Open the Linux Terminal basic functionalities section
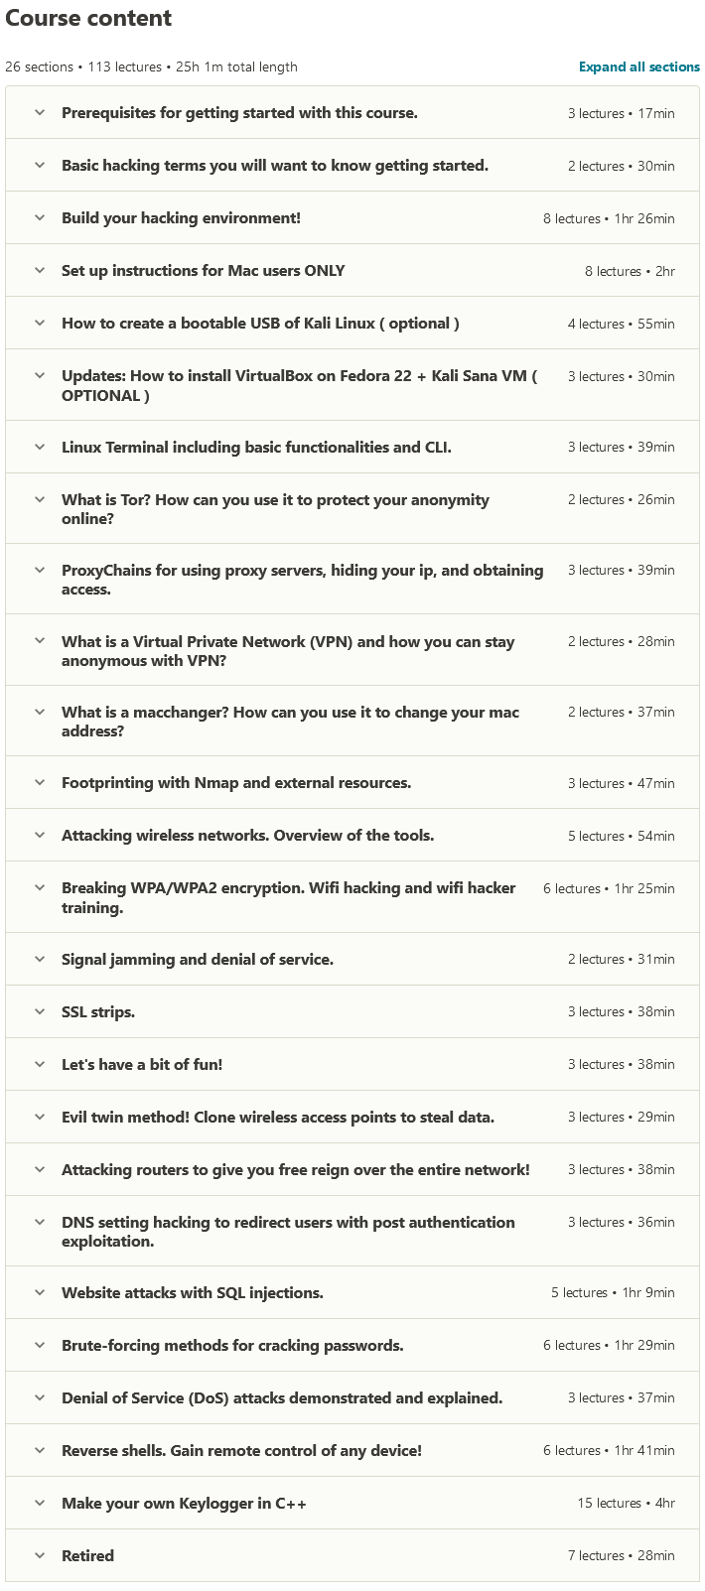The image size is (705, 1591). click(256, 447)
